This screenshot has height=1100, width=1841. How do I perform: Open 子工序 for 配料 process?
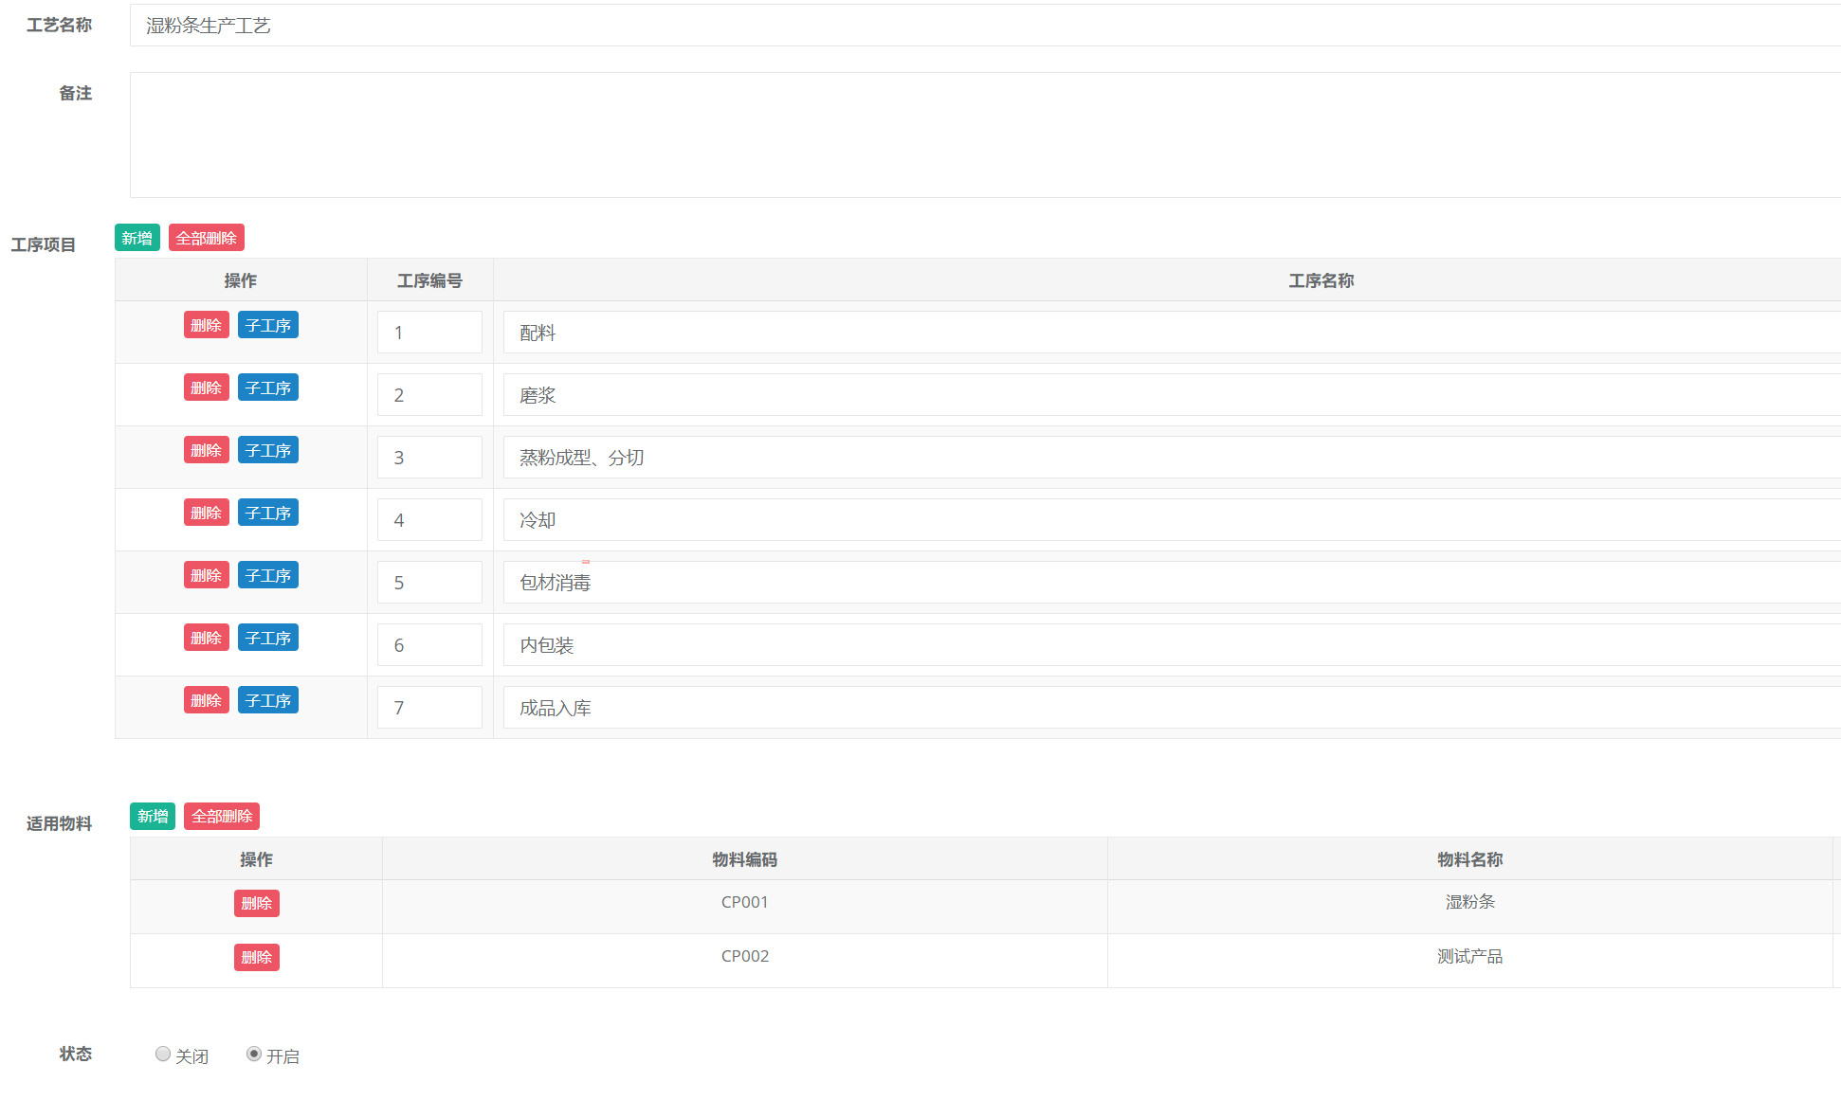coord(267,325)
